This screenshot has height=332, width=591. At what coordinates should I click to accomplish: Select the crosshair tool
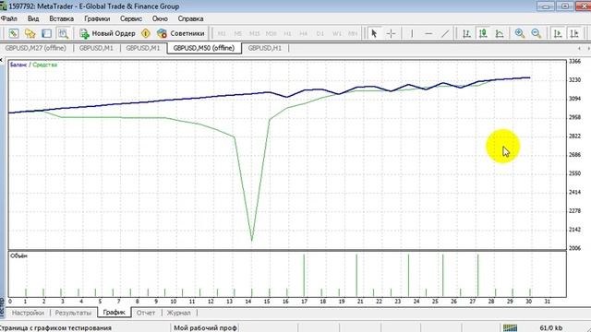391,33
